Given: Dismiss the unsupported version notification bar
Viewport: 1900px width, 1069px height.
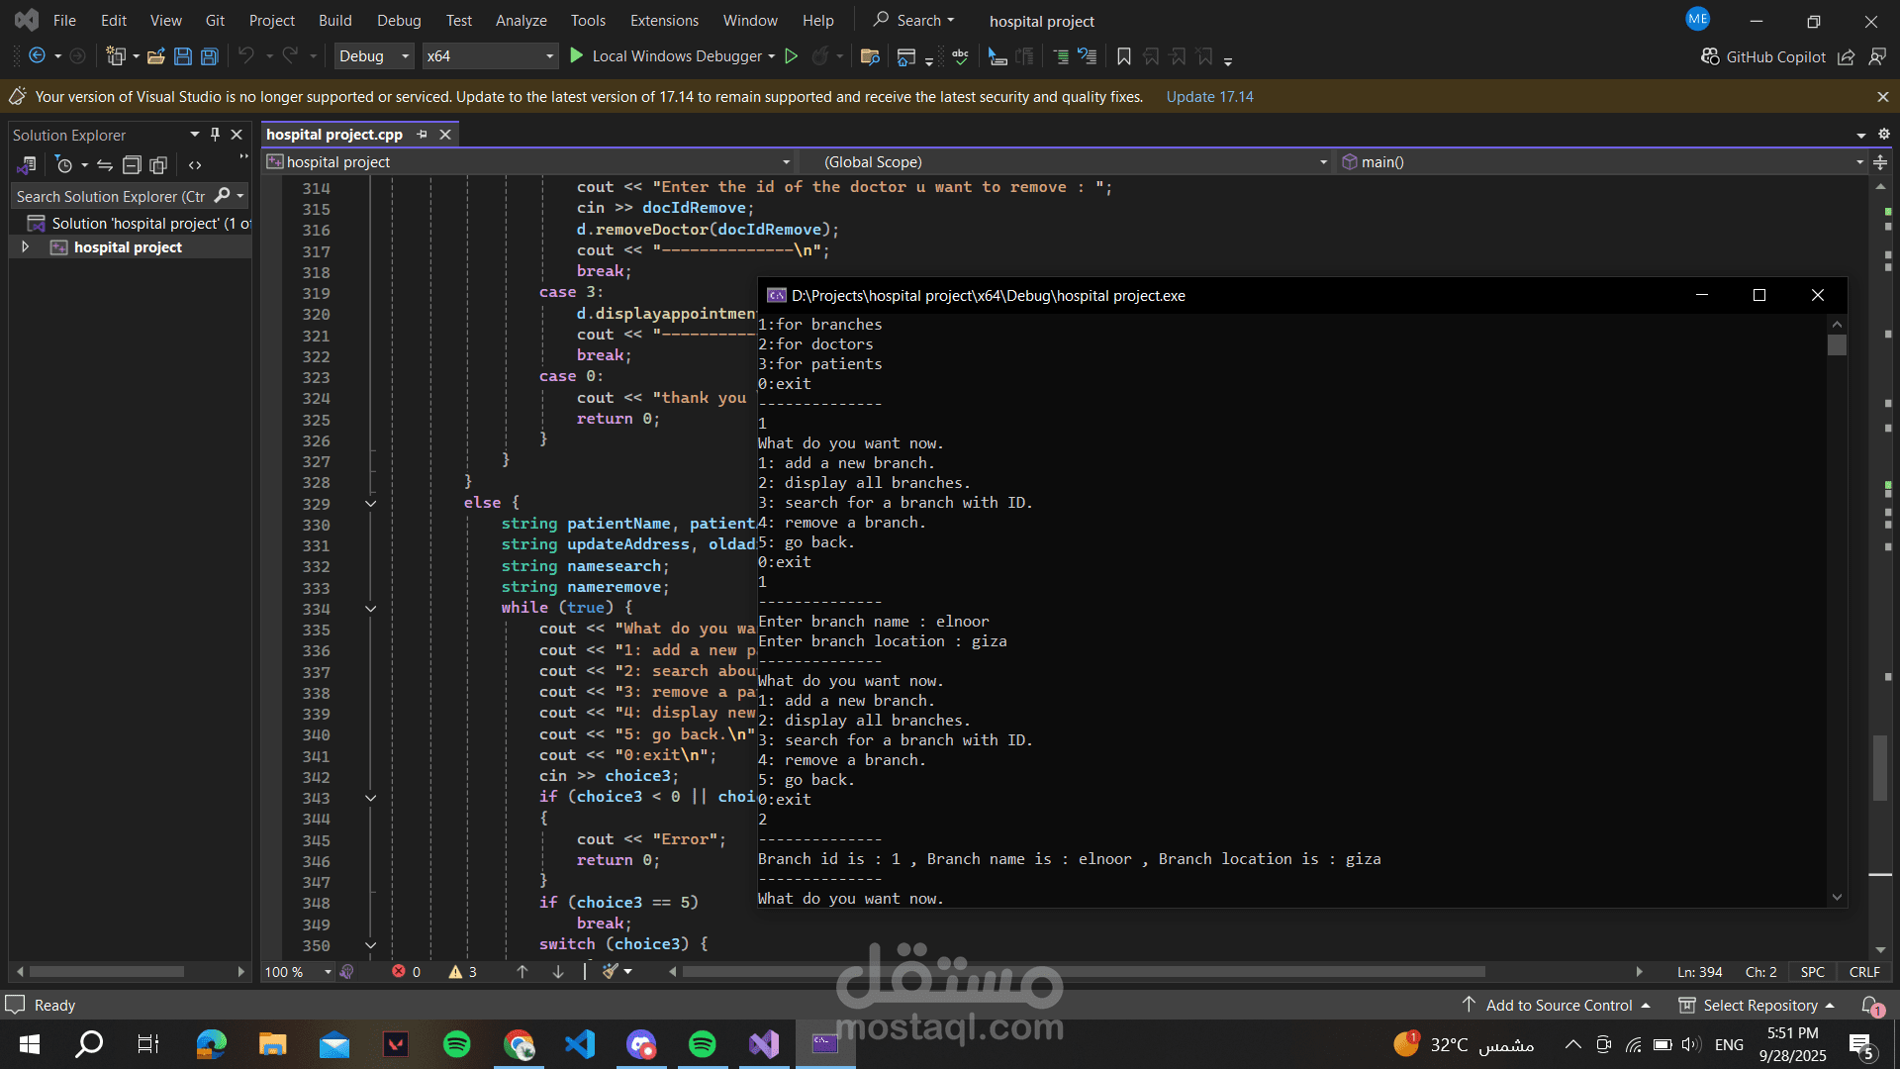Looking at the screenshot, I should coord(1882,97).
